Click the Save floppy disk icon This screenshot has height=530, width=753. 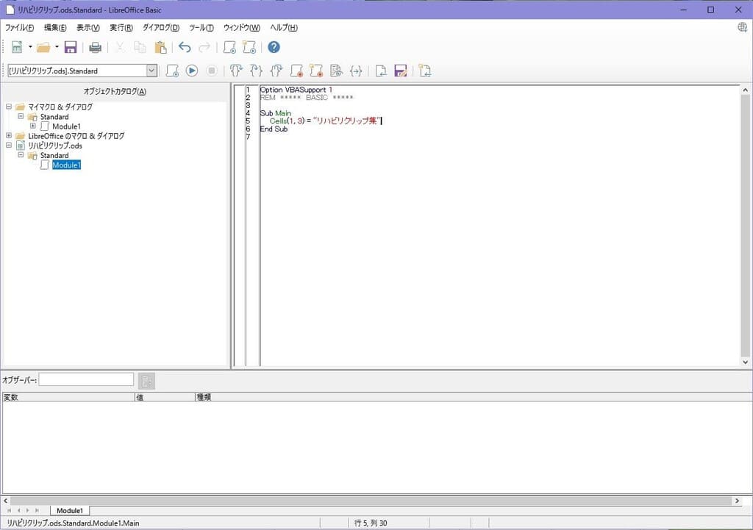pyautogui.click(x=71, y=48)
